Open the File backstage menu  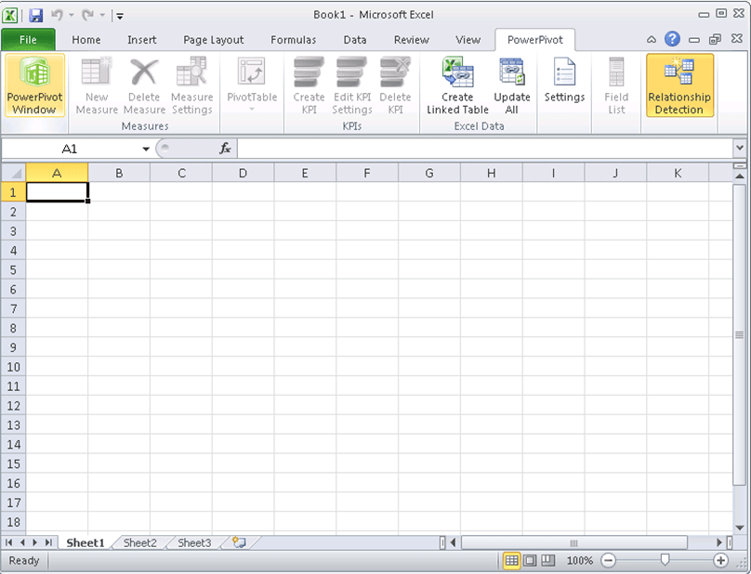coord(28,40)
